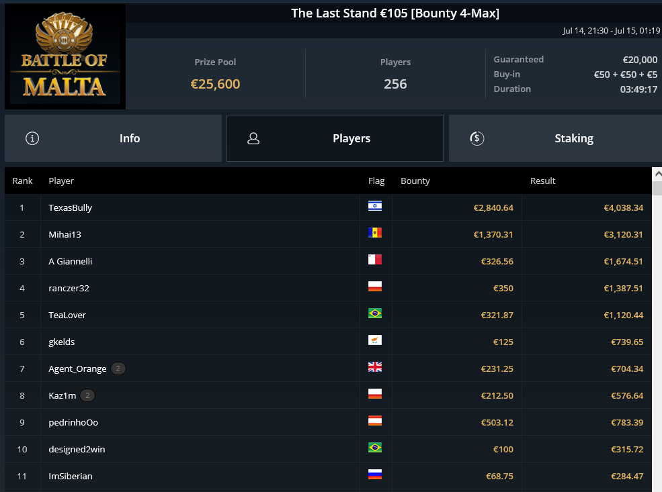Click Agent_Orange's UK flag
Image resolution: width=662 pixels, height=492 pixels.
(x=375, y=366)
